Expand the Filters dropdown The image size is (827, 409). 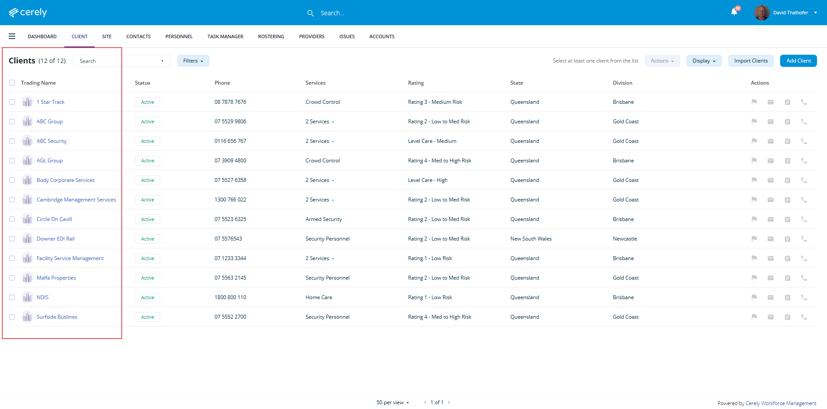coord(193,61)
